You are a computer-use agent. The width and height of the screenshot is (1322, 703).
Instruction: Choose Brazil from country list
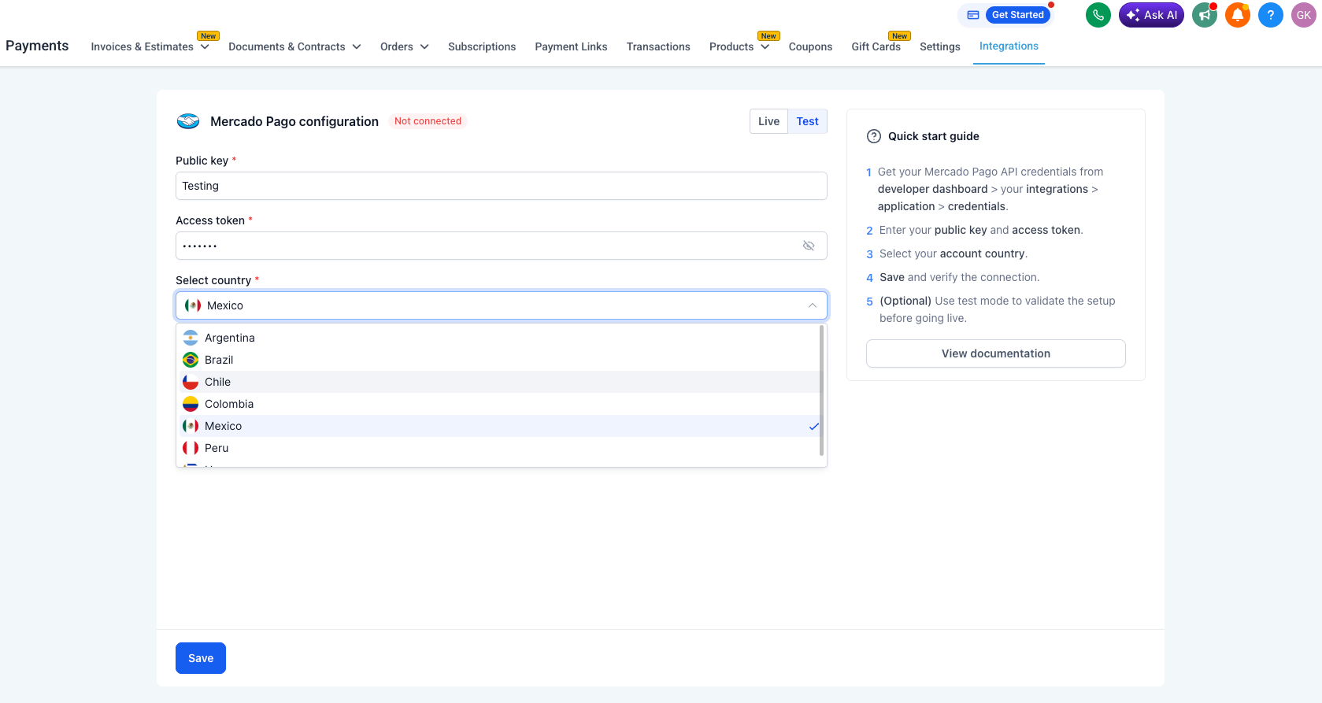pos(498,360)
